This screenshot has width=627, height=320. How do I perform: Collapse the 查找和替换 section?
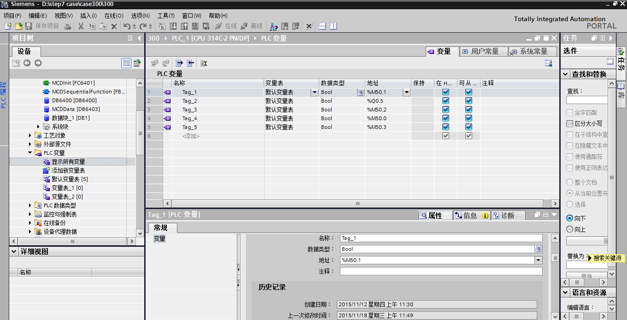pyautogui.click(x=565, y=74)
